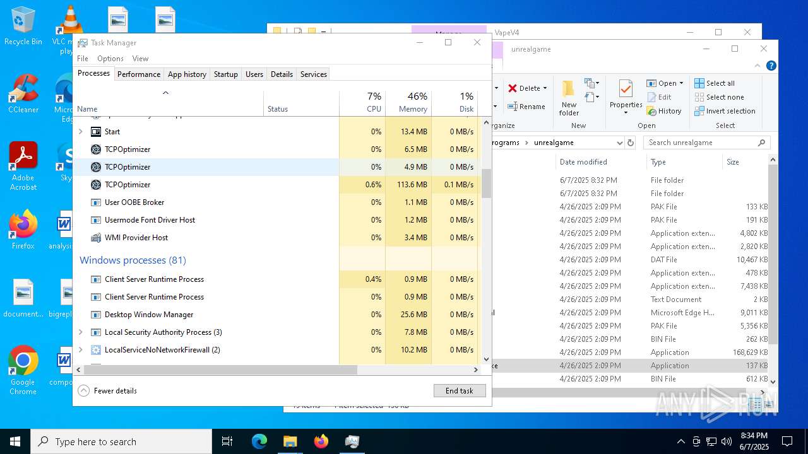Switch to the Services tab

click(314, 74)
